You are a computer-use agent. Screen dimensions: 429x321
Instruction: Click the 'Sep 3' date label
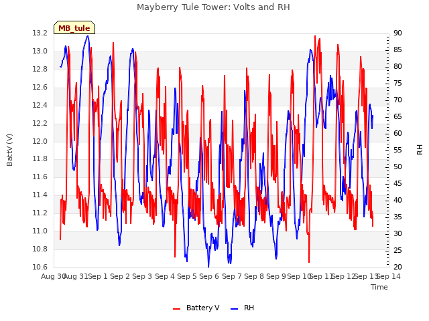coord(142,276)
